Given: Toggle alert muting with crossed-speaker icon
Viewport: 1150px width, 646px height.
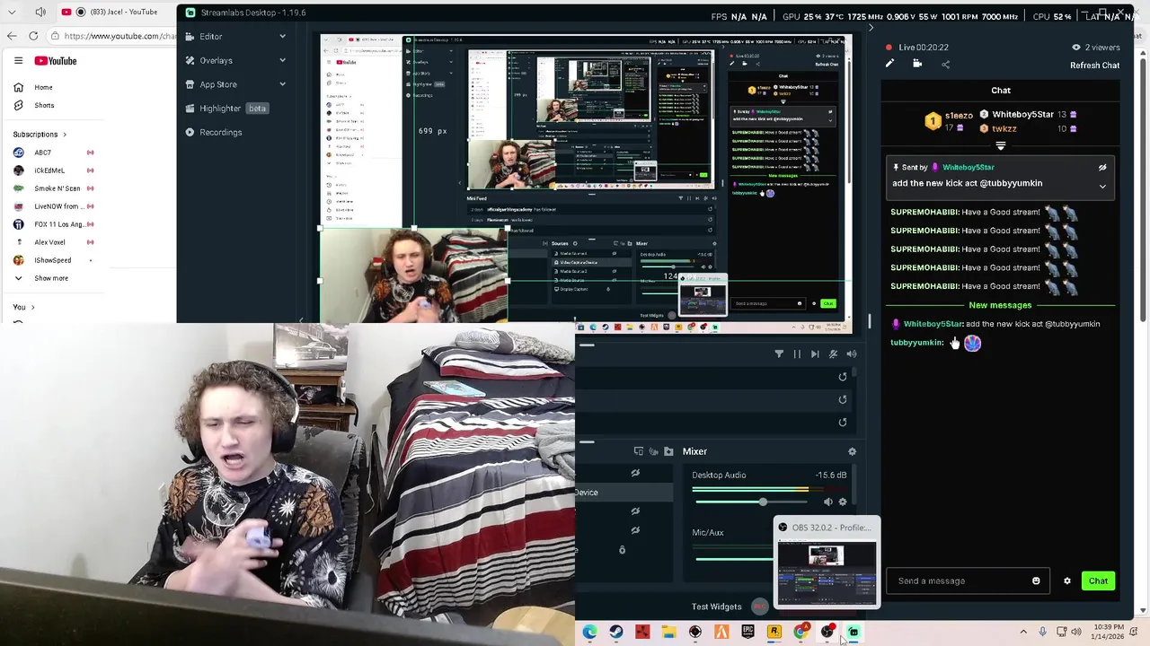Looking at the screenshot, I should pos(834,354).
